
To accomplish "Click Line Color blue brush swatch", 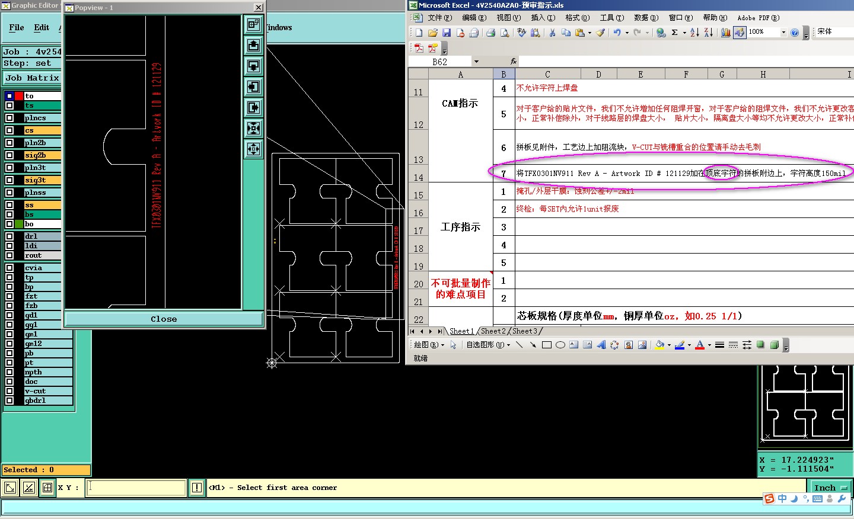I will (x=680, y=345).
